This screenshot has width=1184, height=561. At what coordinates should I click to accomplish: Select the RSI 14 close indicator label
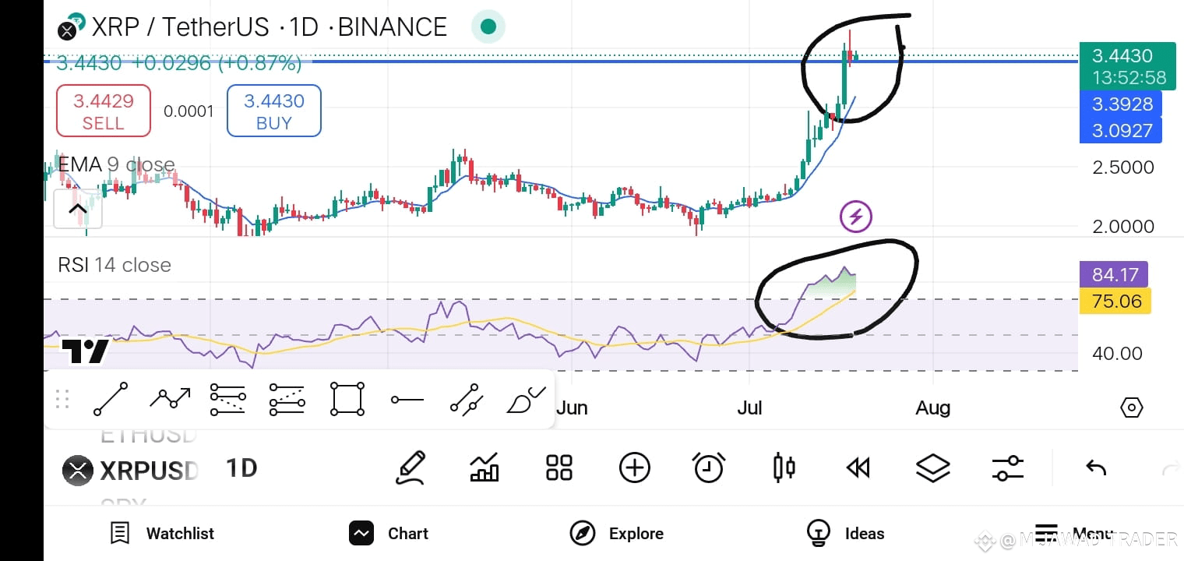click(115, 265)
